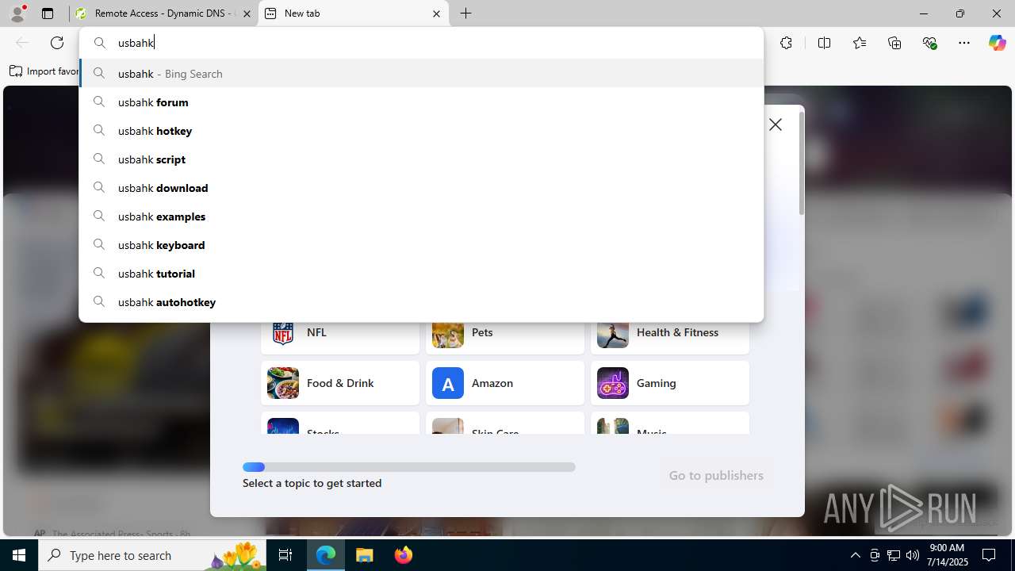
Task: Close the topic selection dialog
Action: 776,125
